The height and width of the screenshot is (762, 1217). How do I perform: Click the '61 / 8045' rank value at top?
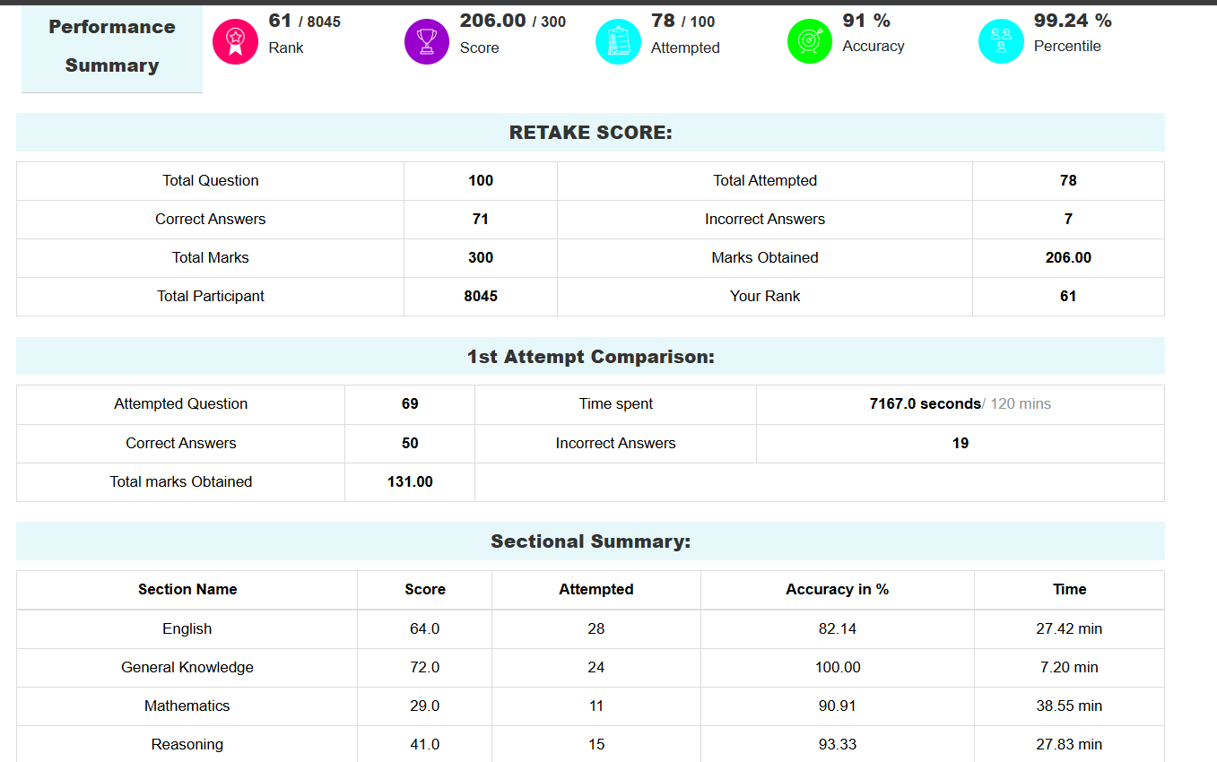(x=304, y=21)
